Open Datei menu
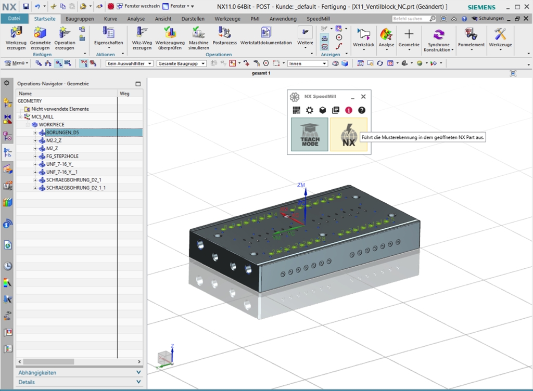The image size is (533, 391). pos(14,19)
